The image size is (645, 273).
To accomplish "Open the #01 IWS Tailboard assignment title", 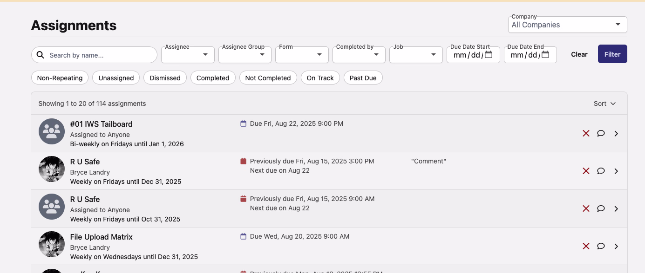I will point(101,124).
